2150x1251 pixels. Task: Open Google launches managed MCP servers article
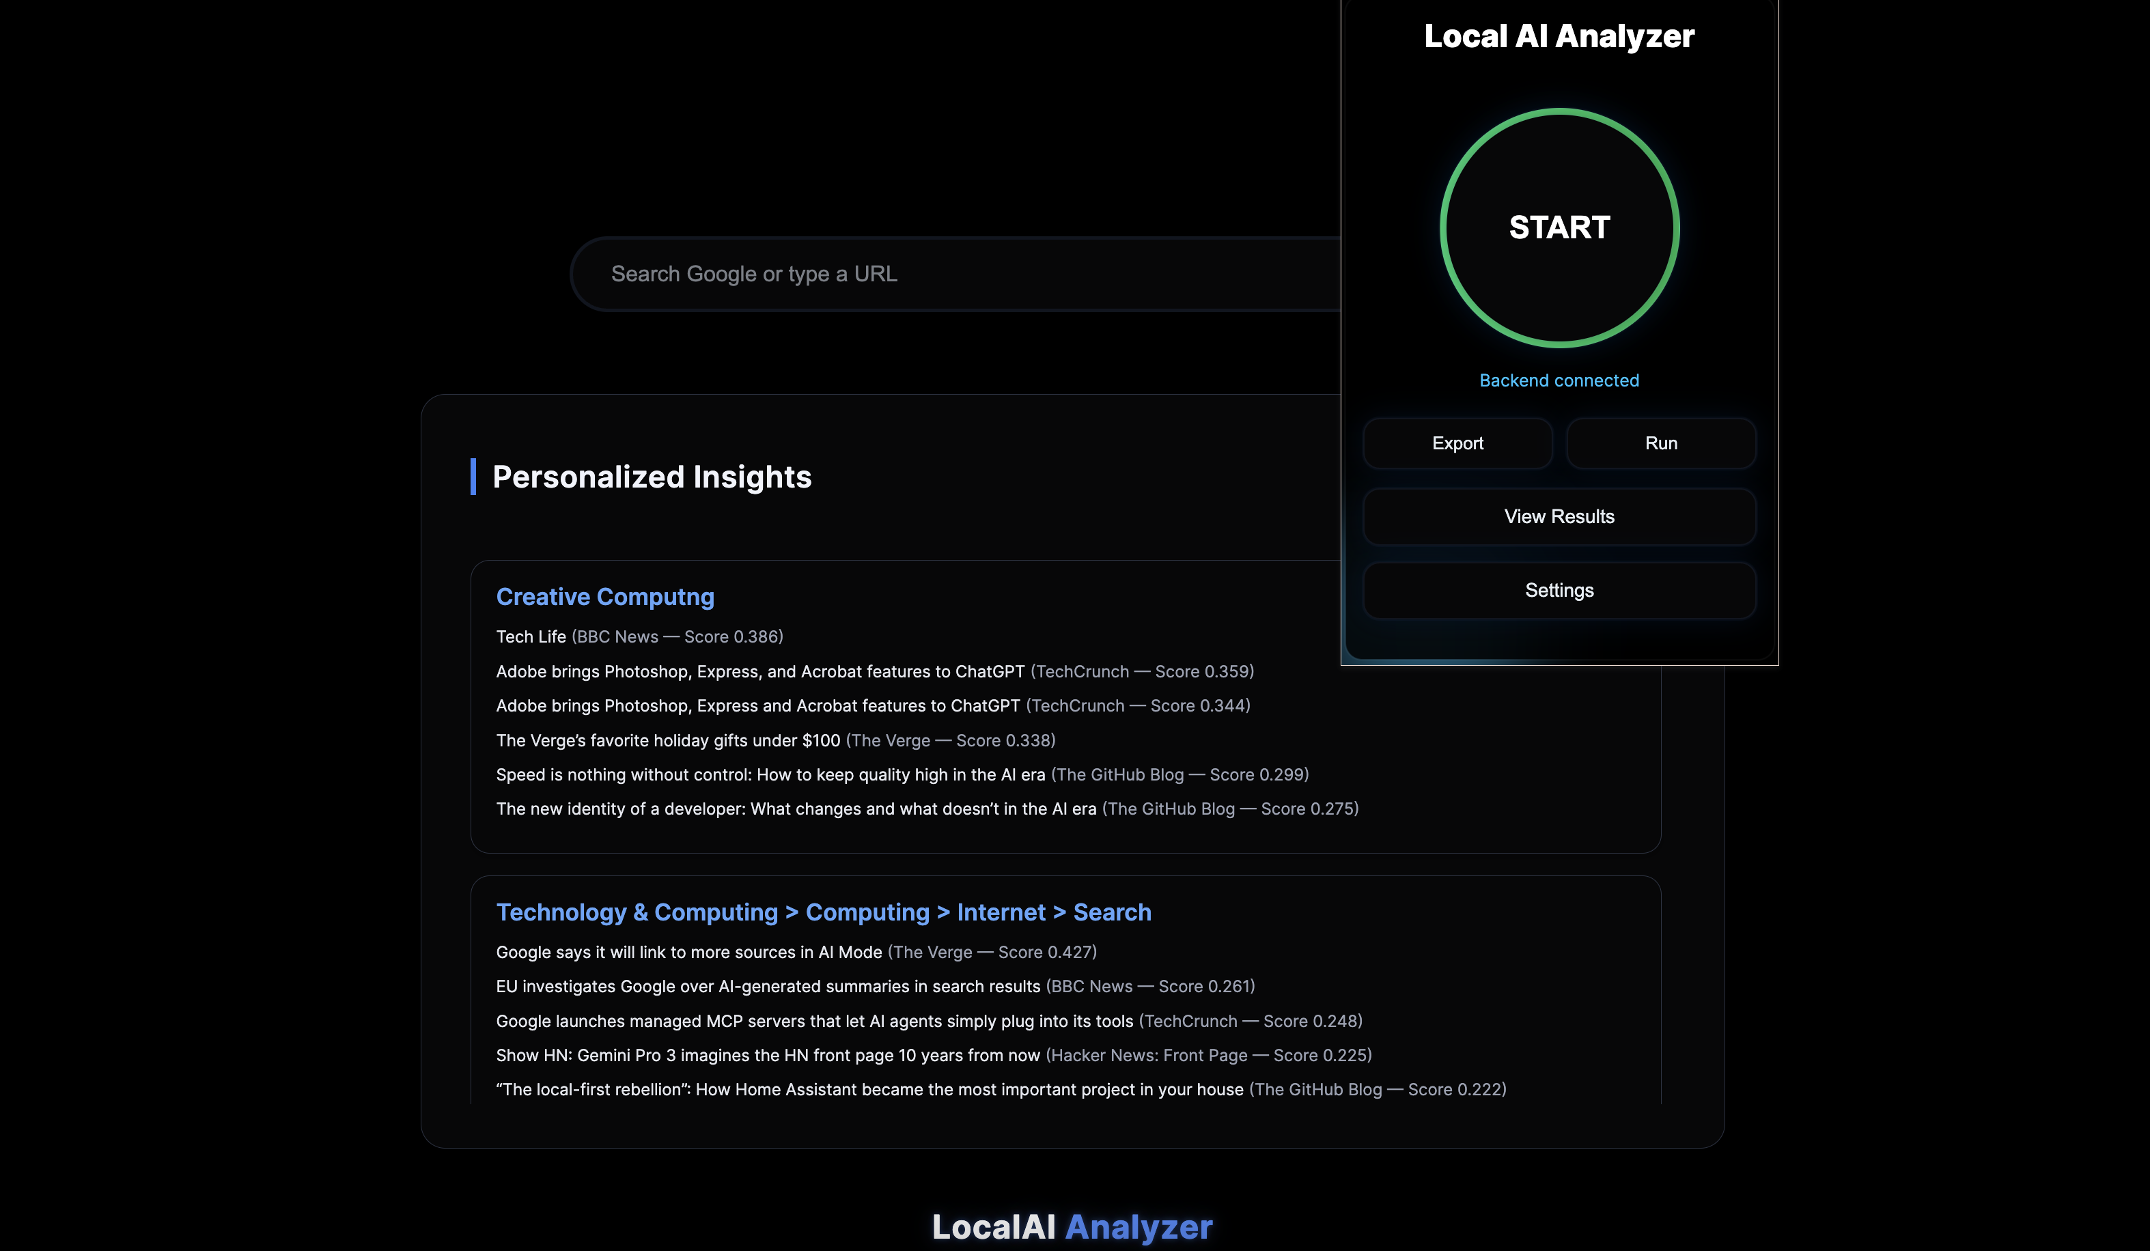pos(814,1022)
